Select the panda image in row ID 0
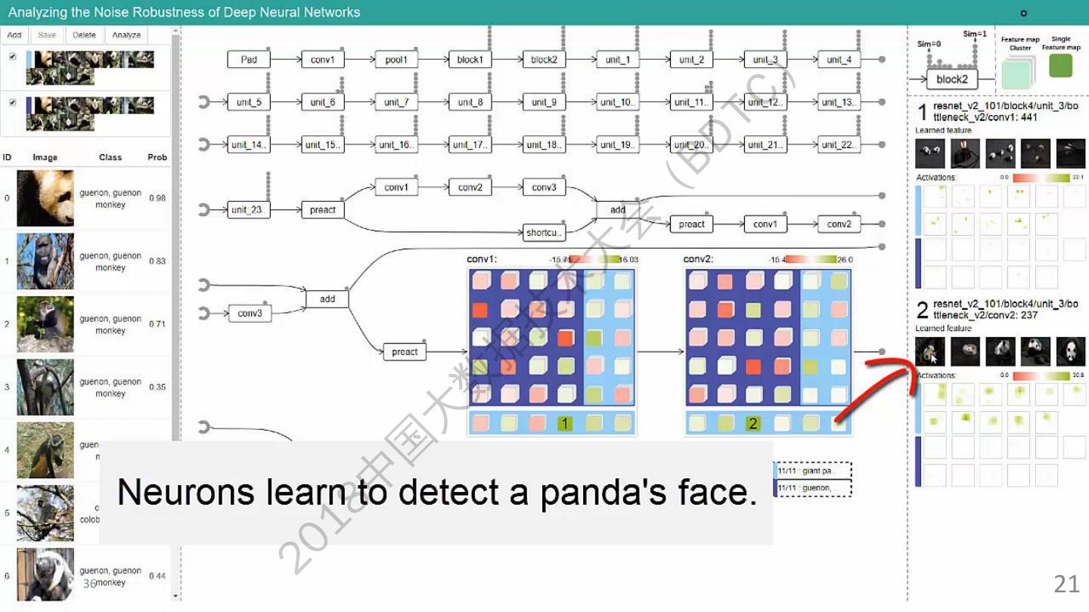The width and height of the screenshot is (1089, 612). 45,198
